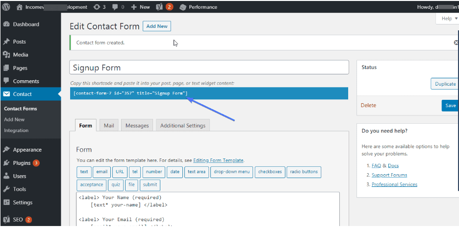The image size is (459, 227).
Task: Click the orange Plugins update count badge
Action: click(x=36, y=163)
